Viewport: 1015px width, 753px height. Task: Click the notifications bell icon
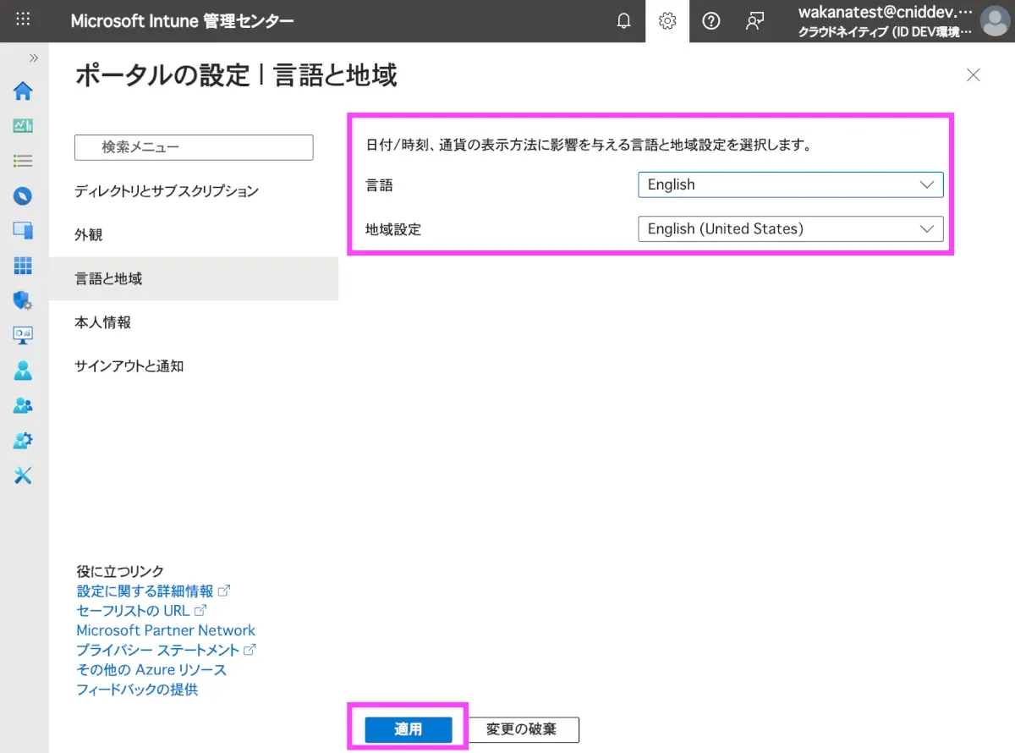623,21
